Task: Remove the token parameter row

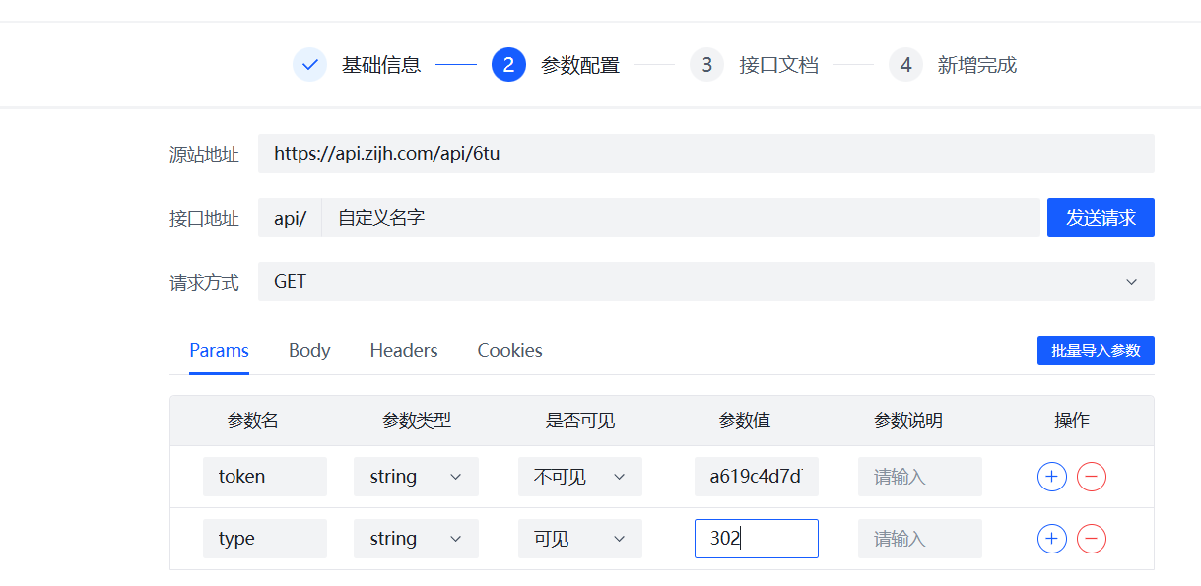Action: pyautogui.click(x=1090, y=476)
